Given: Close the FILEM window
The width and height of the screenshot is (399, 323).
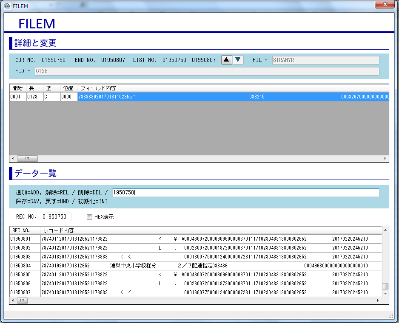Looking at the screenshot, I should click(385, 4).
